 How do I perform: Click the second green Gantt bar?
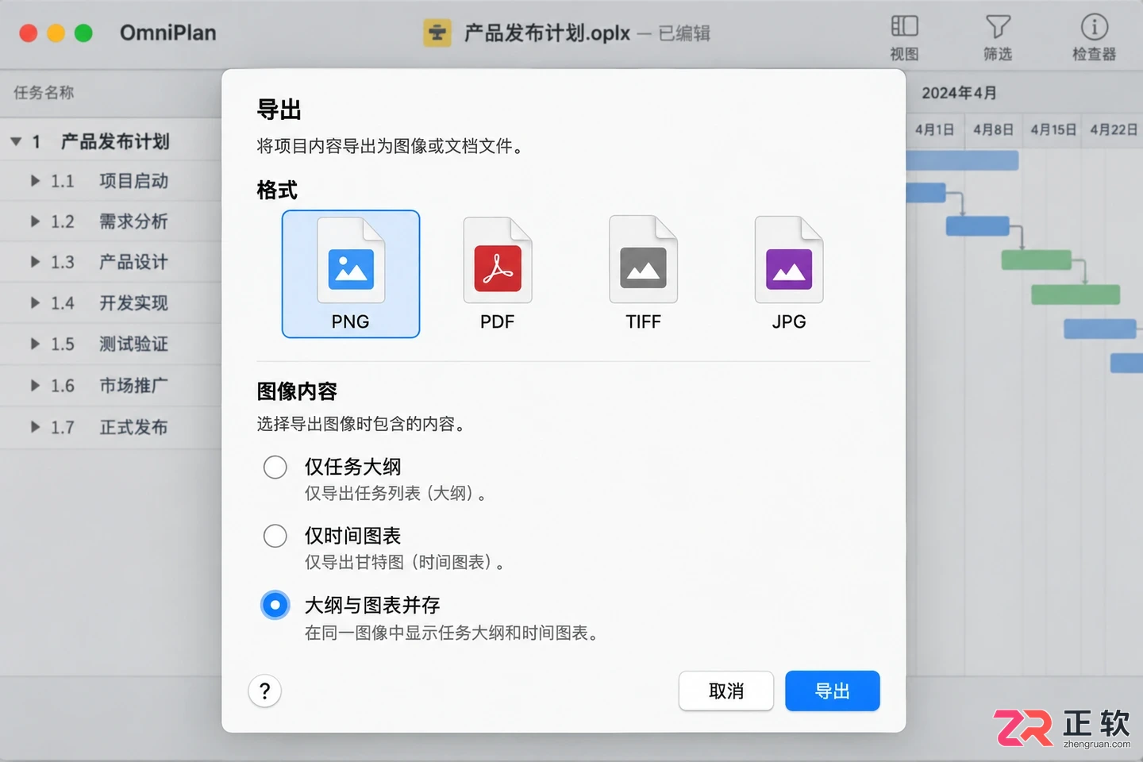[x=1076, y=294]
